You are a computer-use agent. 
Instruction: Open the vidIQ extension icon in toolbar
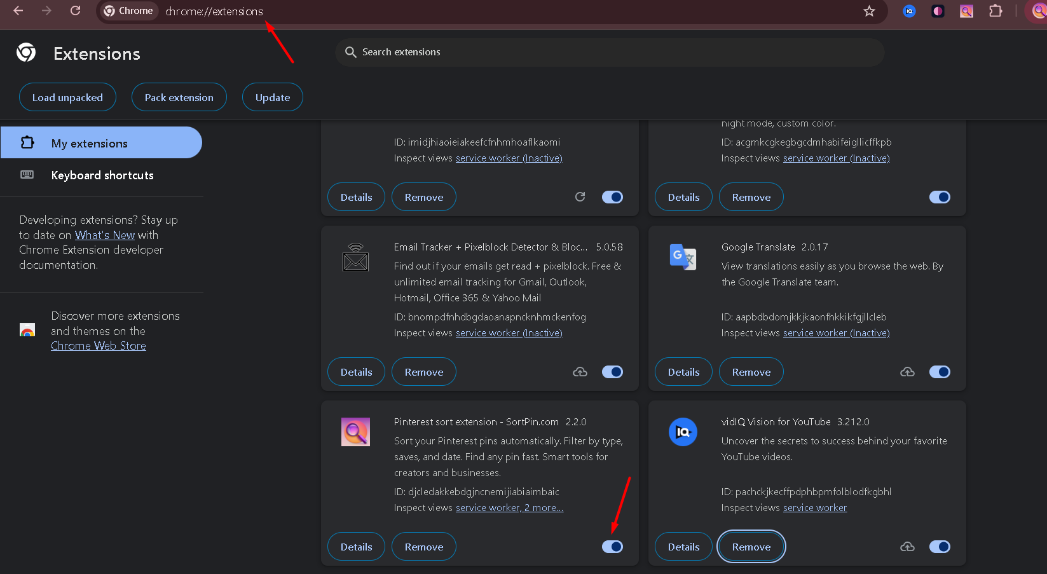(909, 11)
